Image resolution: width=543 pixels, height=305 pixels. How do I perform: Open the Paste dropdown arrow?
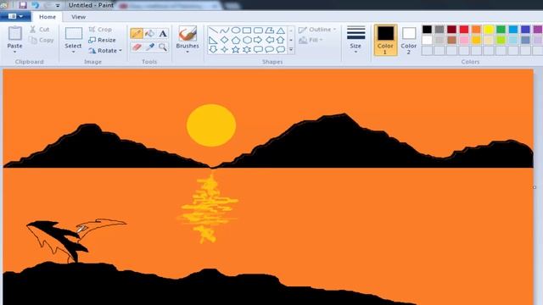click(15, 52)
